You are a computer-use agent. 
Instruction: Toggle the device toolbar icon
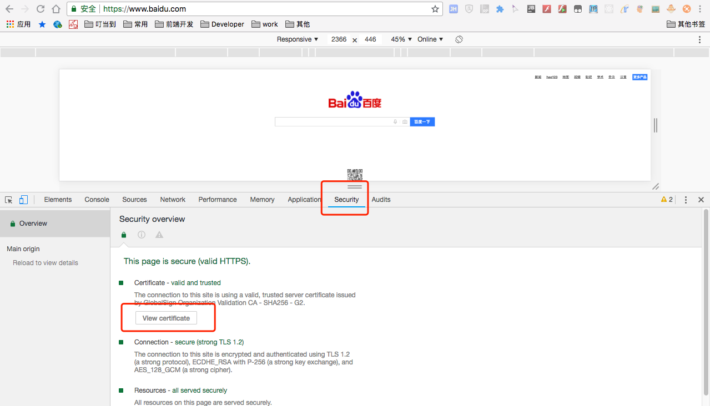click(x=23, y=200)
